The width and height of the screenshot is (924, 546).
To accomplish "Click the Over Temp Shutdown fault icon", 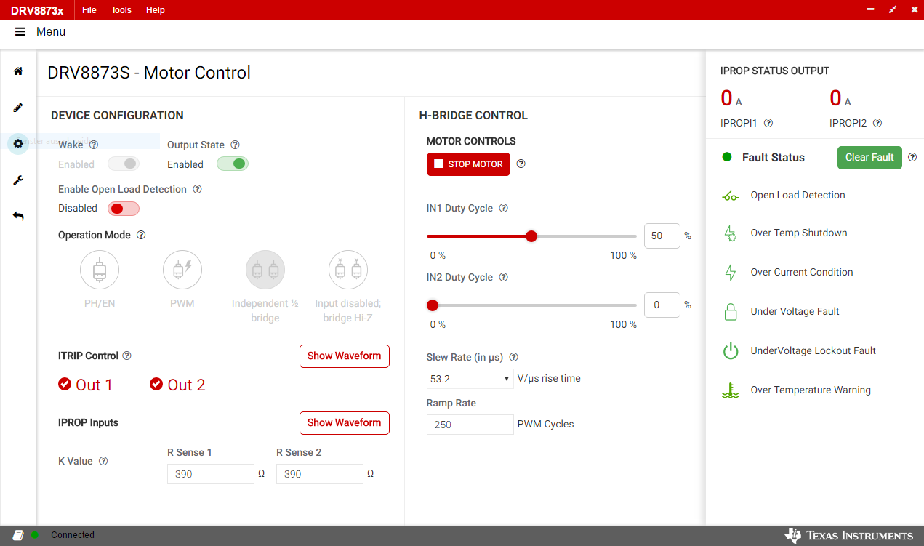I will click(730, 233).
